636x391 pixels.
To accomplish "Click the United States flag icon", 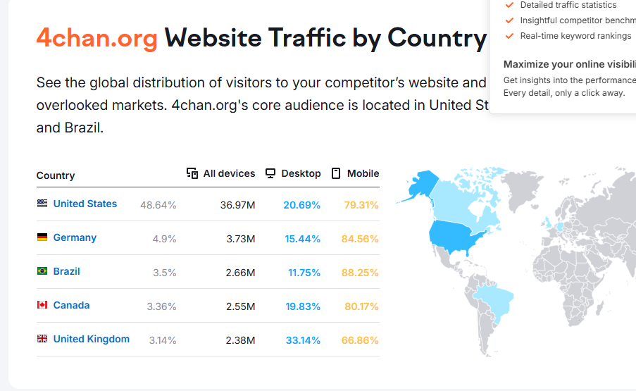I will tap(42, 204).
